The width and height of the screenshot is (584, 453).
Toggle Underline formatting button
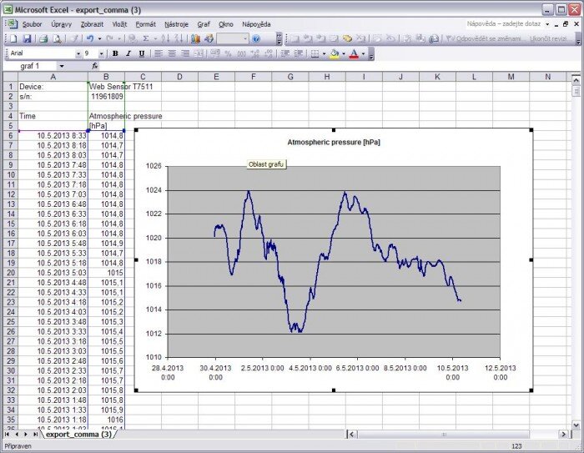tap(141, 53)
